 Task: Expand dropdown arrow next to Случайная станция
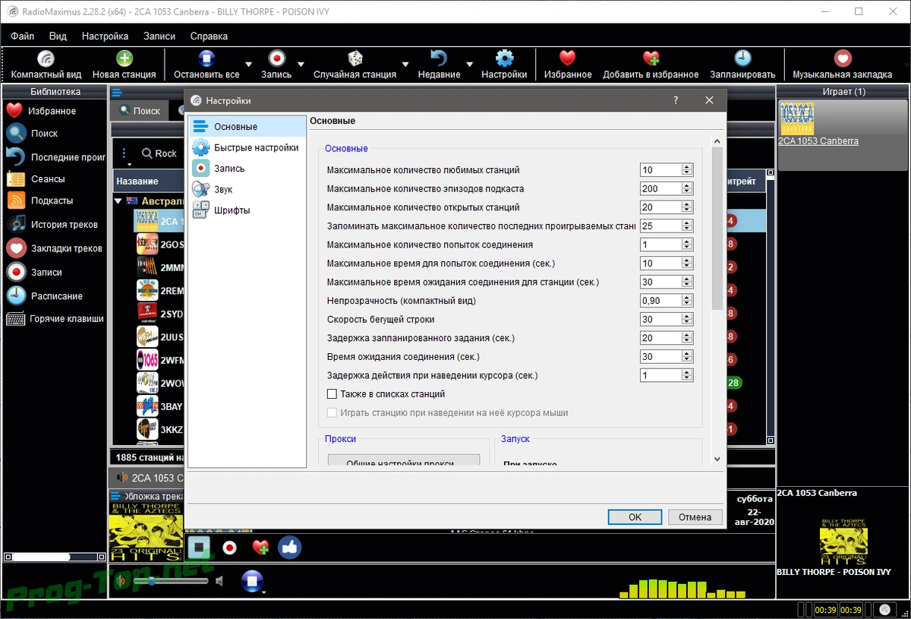coord(405,65)
